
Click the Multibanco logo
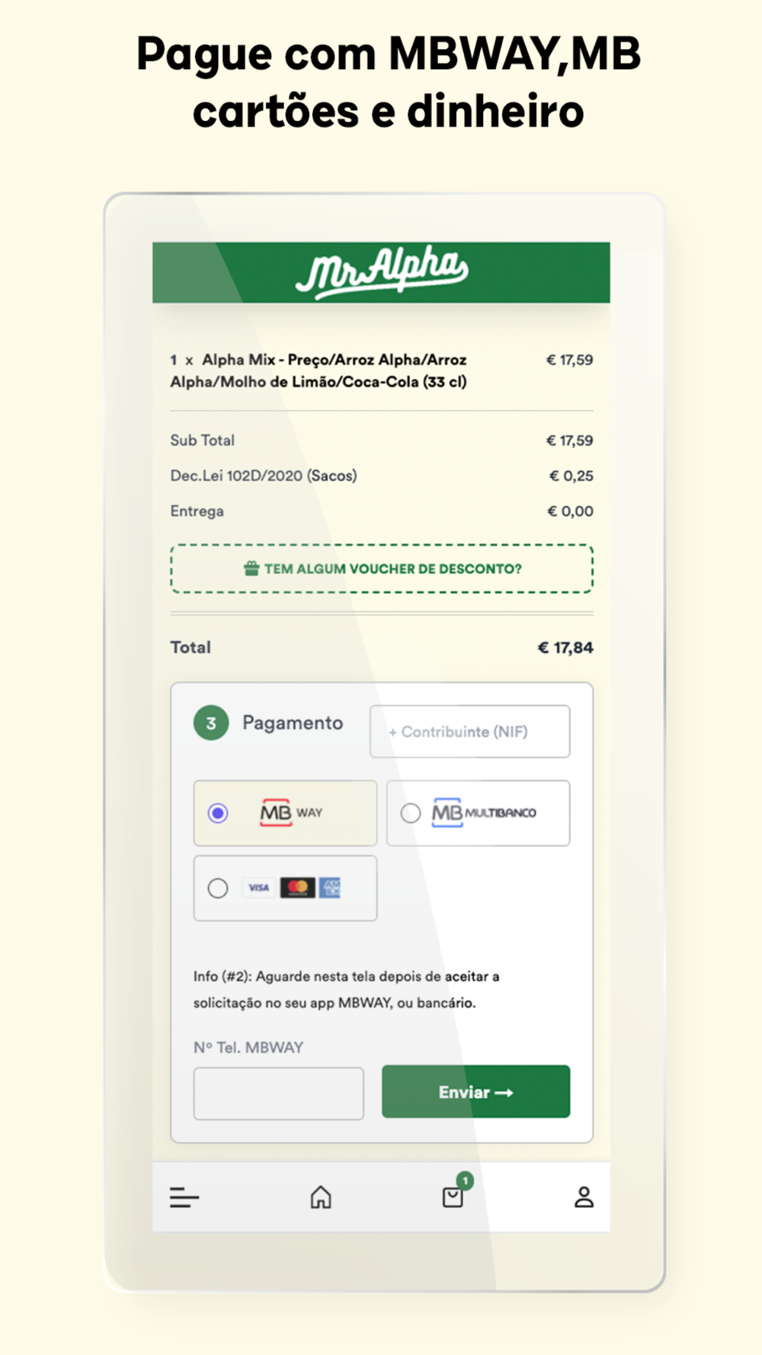(x=484, y=812)
